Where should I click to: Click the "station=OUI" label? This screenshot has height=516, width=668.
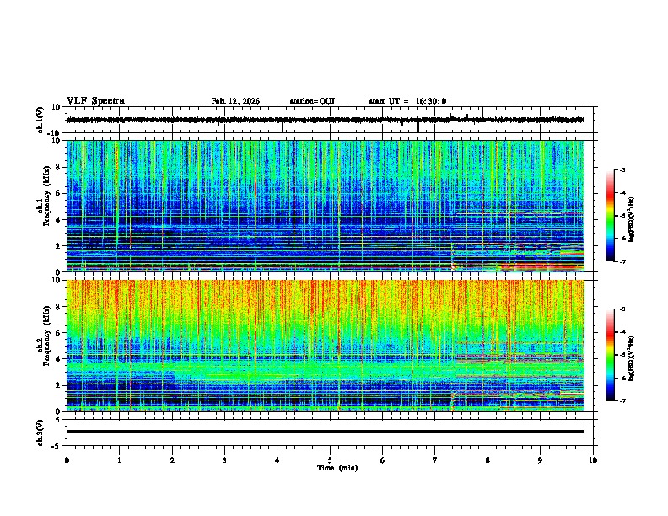coord(312,101)
